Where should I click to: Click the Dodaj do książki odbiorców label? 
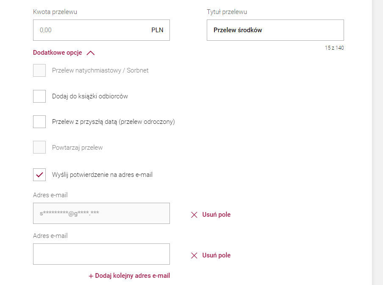90,96
